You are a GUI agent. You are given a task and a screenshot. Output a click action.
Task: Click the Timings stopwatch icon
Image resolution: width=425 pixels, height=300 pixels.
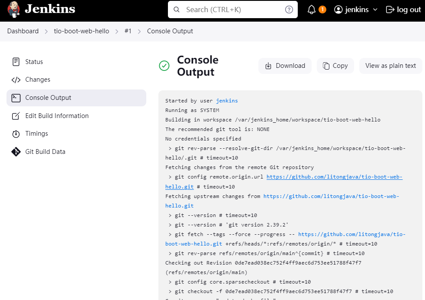tap(16, 134)
